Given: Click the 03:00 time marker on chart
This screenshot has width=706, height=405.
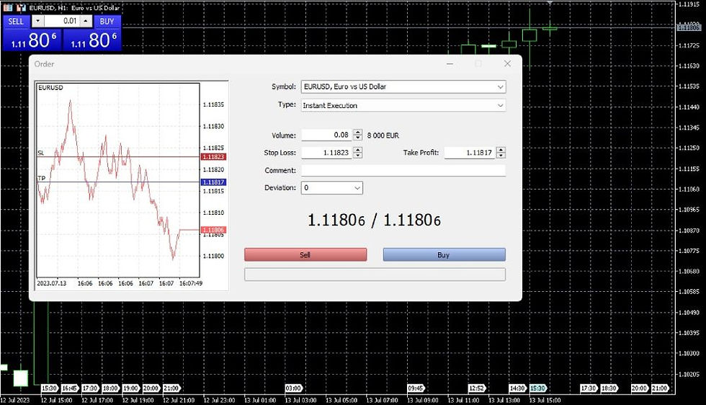Looking at the screenshot, I should (x=294, y=388).
